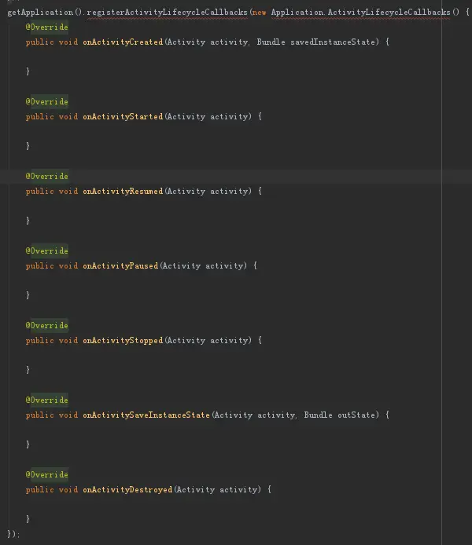The width and height of the screenshot is (472, 545).
Task: Click the savedInstanceState parameter
Action: [333, 42]
